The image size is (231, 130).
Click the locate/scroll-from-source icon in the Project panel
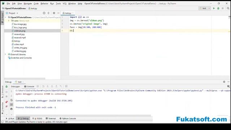click(44, 13)
